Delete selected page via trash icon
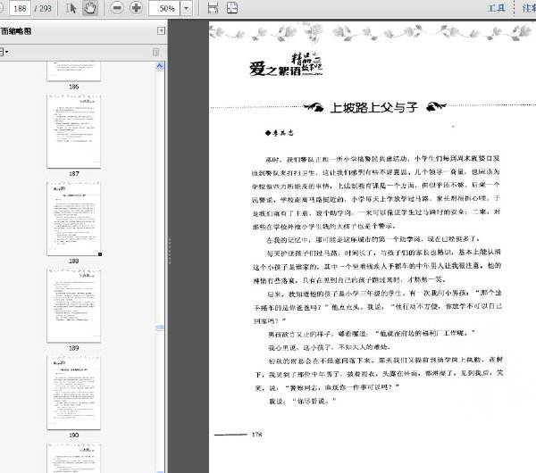The image size is (536, 473). [x=155, y=52]
